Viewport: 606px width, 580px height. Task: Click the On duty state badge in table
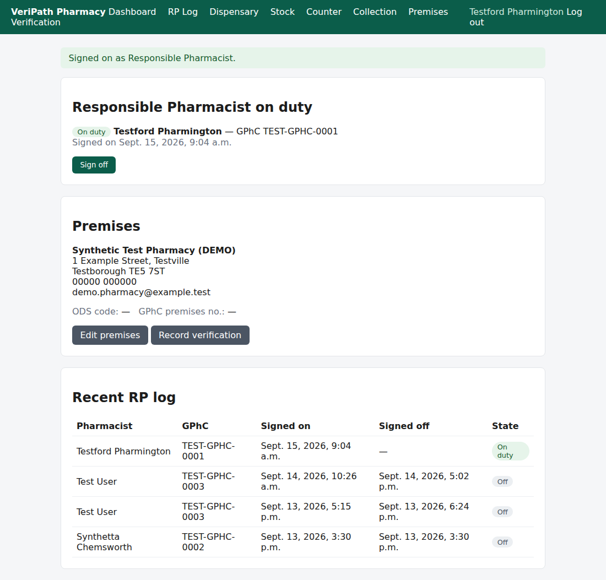click(x=510, y=451)
